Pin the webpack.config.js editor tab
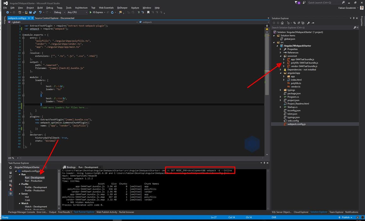 [x=29, y=18]
